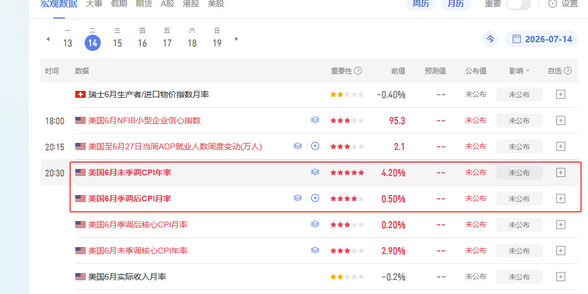Go to next week arrow
This screenshot has width=588, height=294.
pyautogui.click(x=236, y=39)
